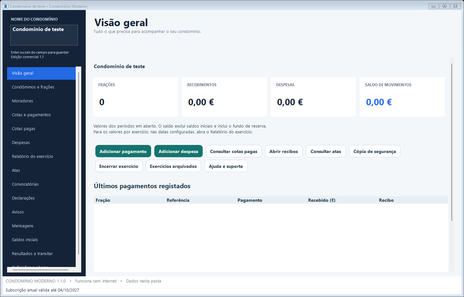Select Declarações in the sidebar
The height and width of the screenshot is (297, 464).
(41, 198)
